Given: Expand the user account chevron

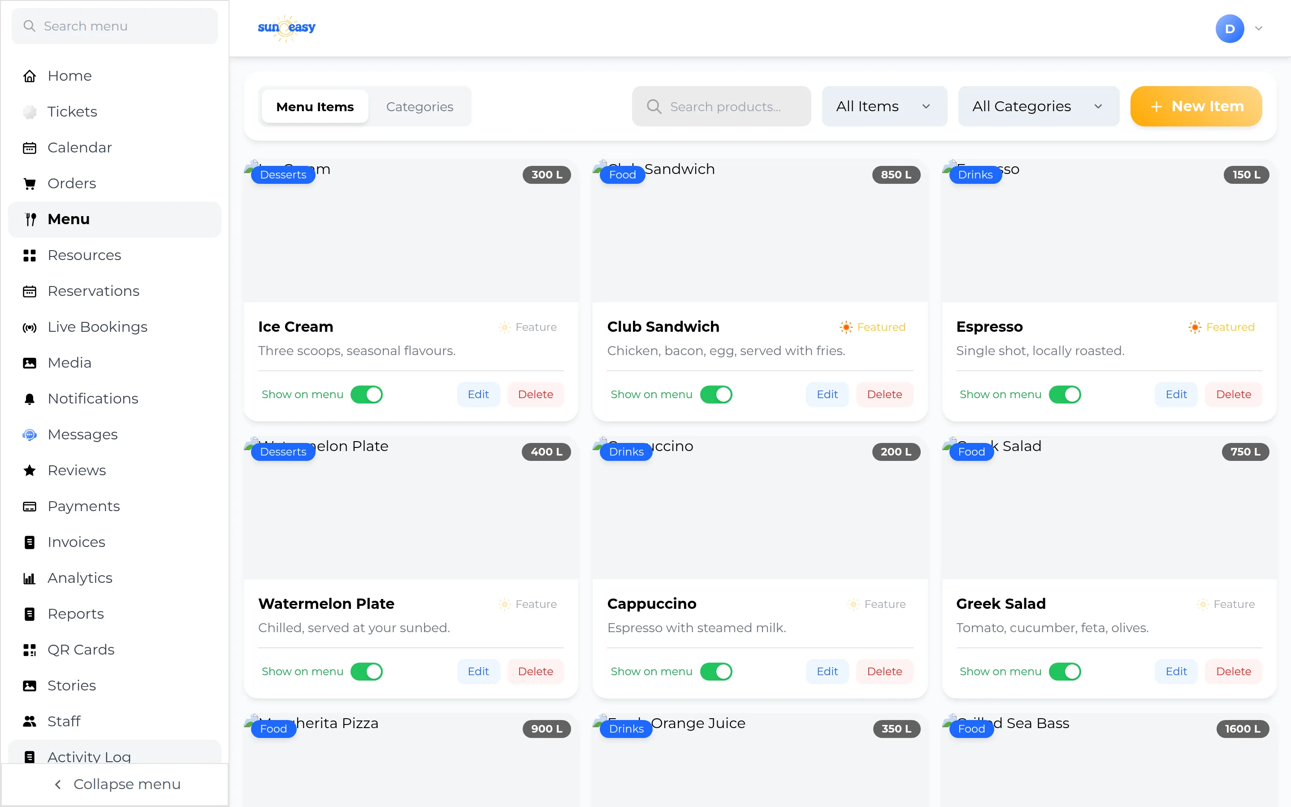Looking at the screenshot, I should [x=1259, y=28].
